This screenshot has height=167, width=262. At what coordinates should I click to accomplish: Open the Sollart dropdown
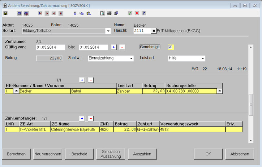[x=108, y=31]
